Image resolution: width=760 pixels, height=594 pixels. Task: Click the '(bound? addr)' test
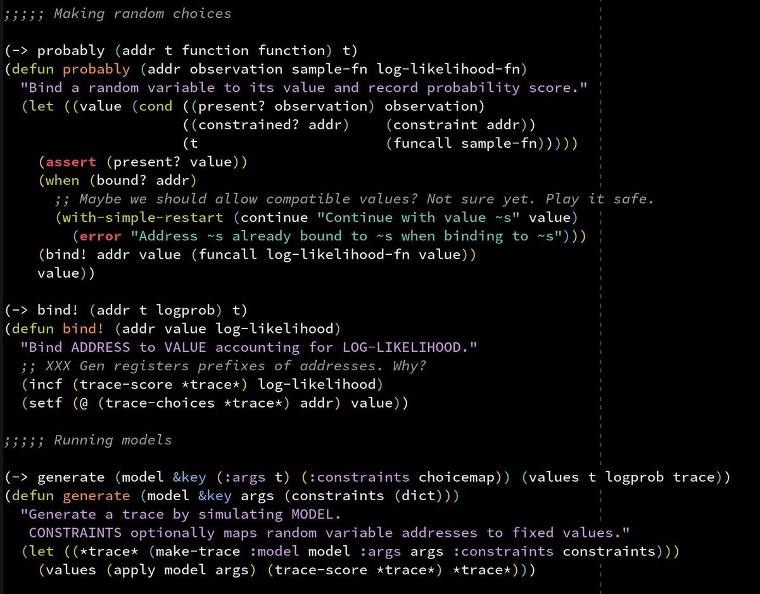pos(143,180)
